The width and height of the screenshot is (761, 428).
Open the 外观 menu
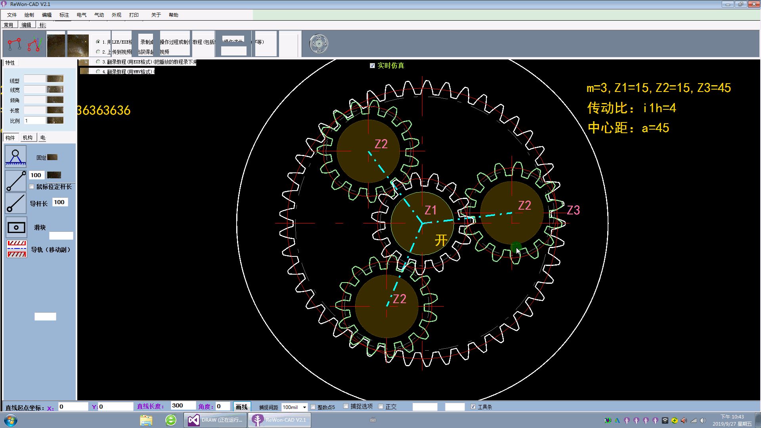point(117,15)
